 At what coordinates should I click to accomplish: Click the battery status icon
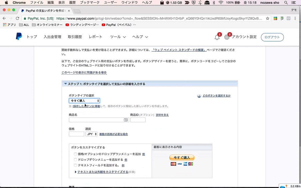coord(238,3)
